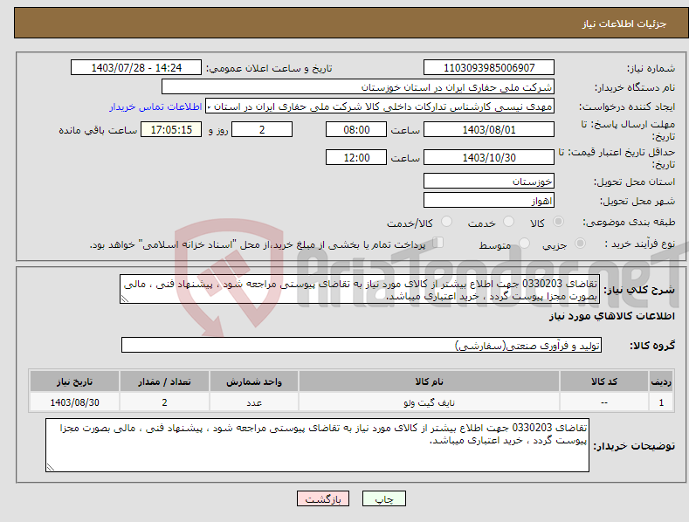Screen dimensions: 689x522
Task: Select the جزیی purchase type radio
Action: tap(580, 243)
